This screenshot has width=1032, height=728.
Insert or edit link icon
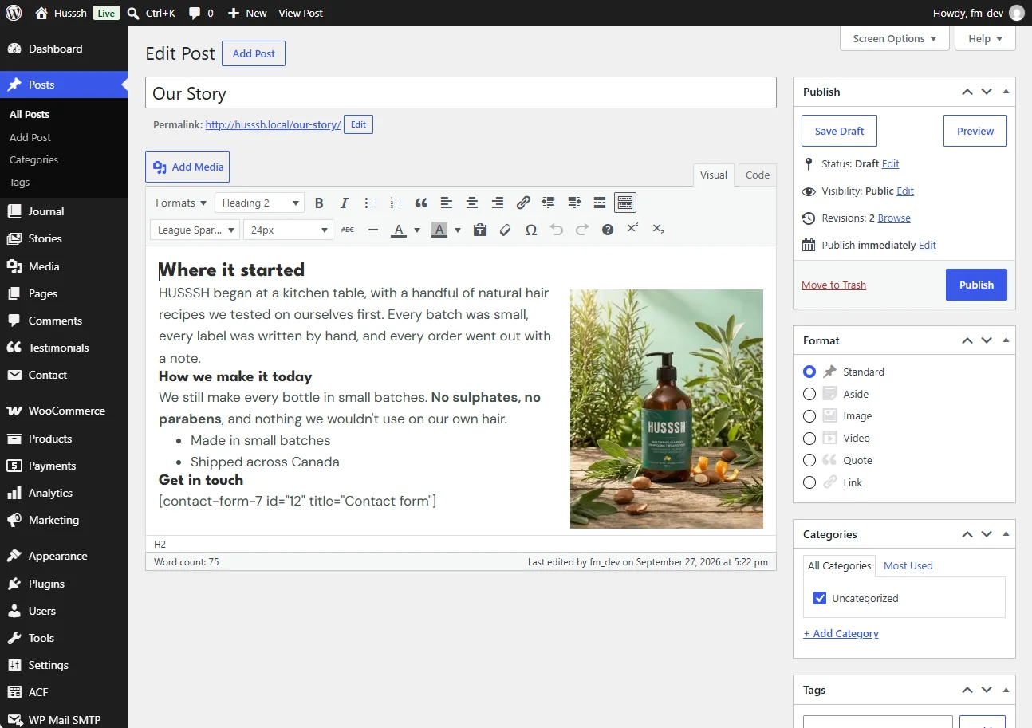[x=523, y=203]
